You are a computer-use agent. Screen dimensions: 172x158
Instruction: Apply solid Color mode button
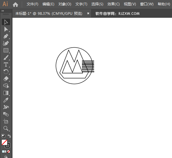coord(3,151)
